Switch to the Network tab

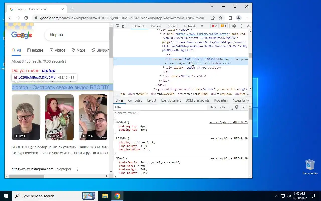coord(190,26)
